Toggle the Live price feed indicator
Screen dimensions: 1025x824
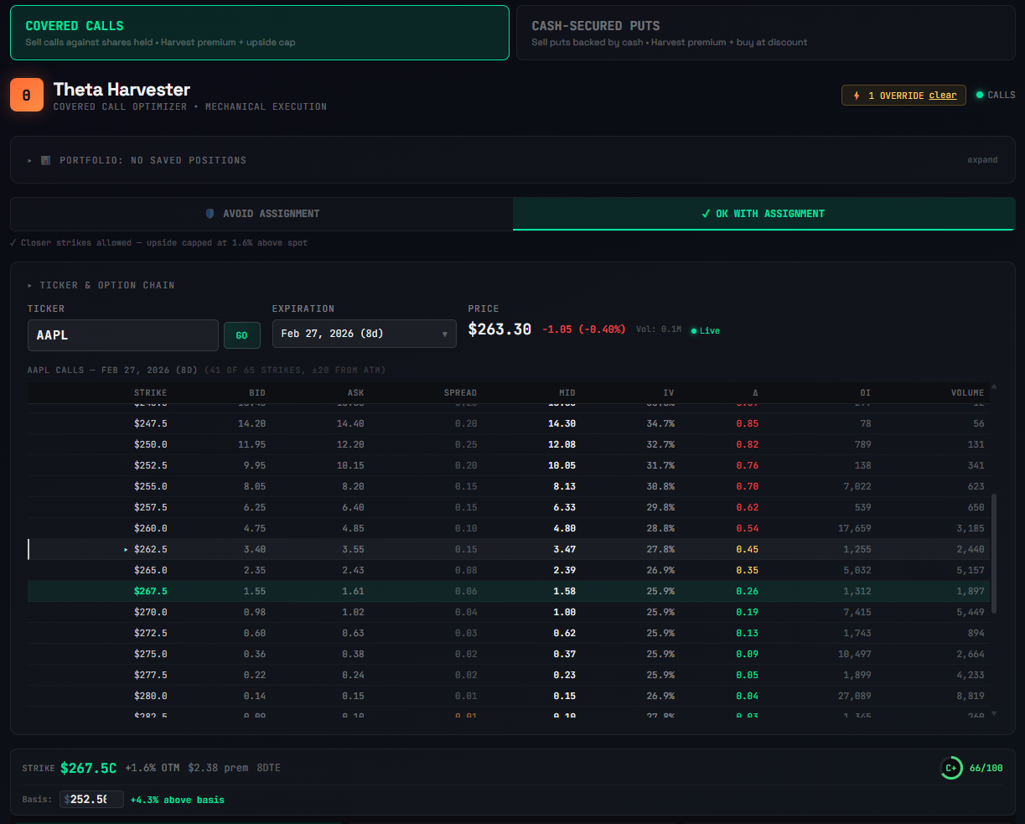(705, 329)
